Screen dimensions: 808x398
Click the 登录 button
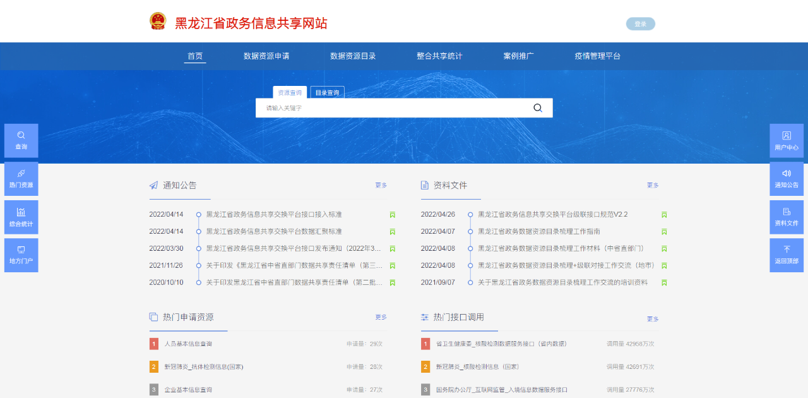(x=641, y=24)
